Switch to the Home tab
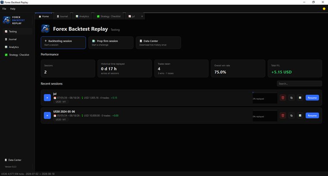Image resolution: width=328 pixels, height=176 pixels. [x=44, y=16]
